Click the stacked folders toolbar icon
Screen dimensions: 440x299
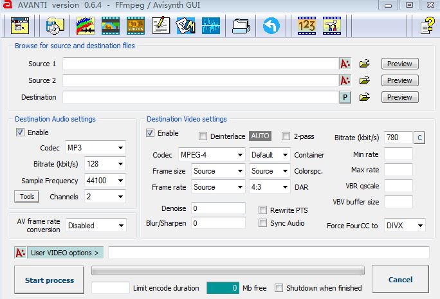(x=241, y=26)
